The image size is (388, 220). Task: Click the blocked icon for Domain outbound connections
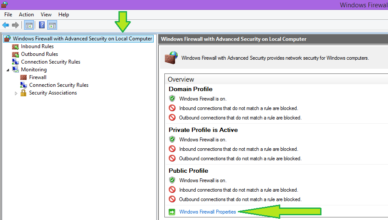click(172, 117)
